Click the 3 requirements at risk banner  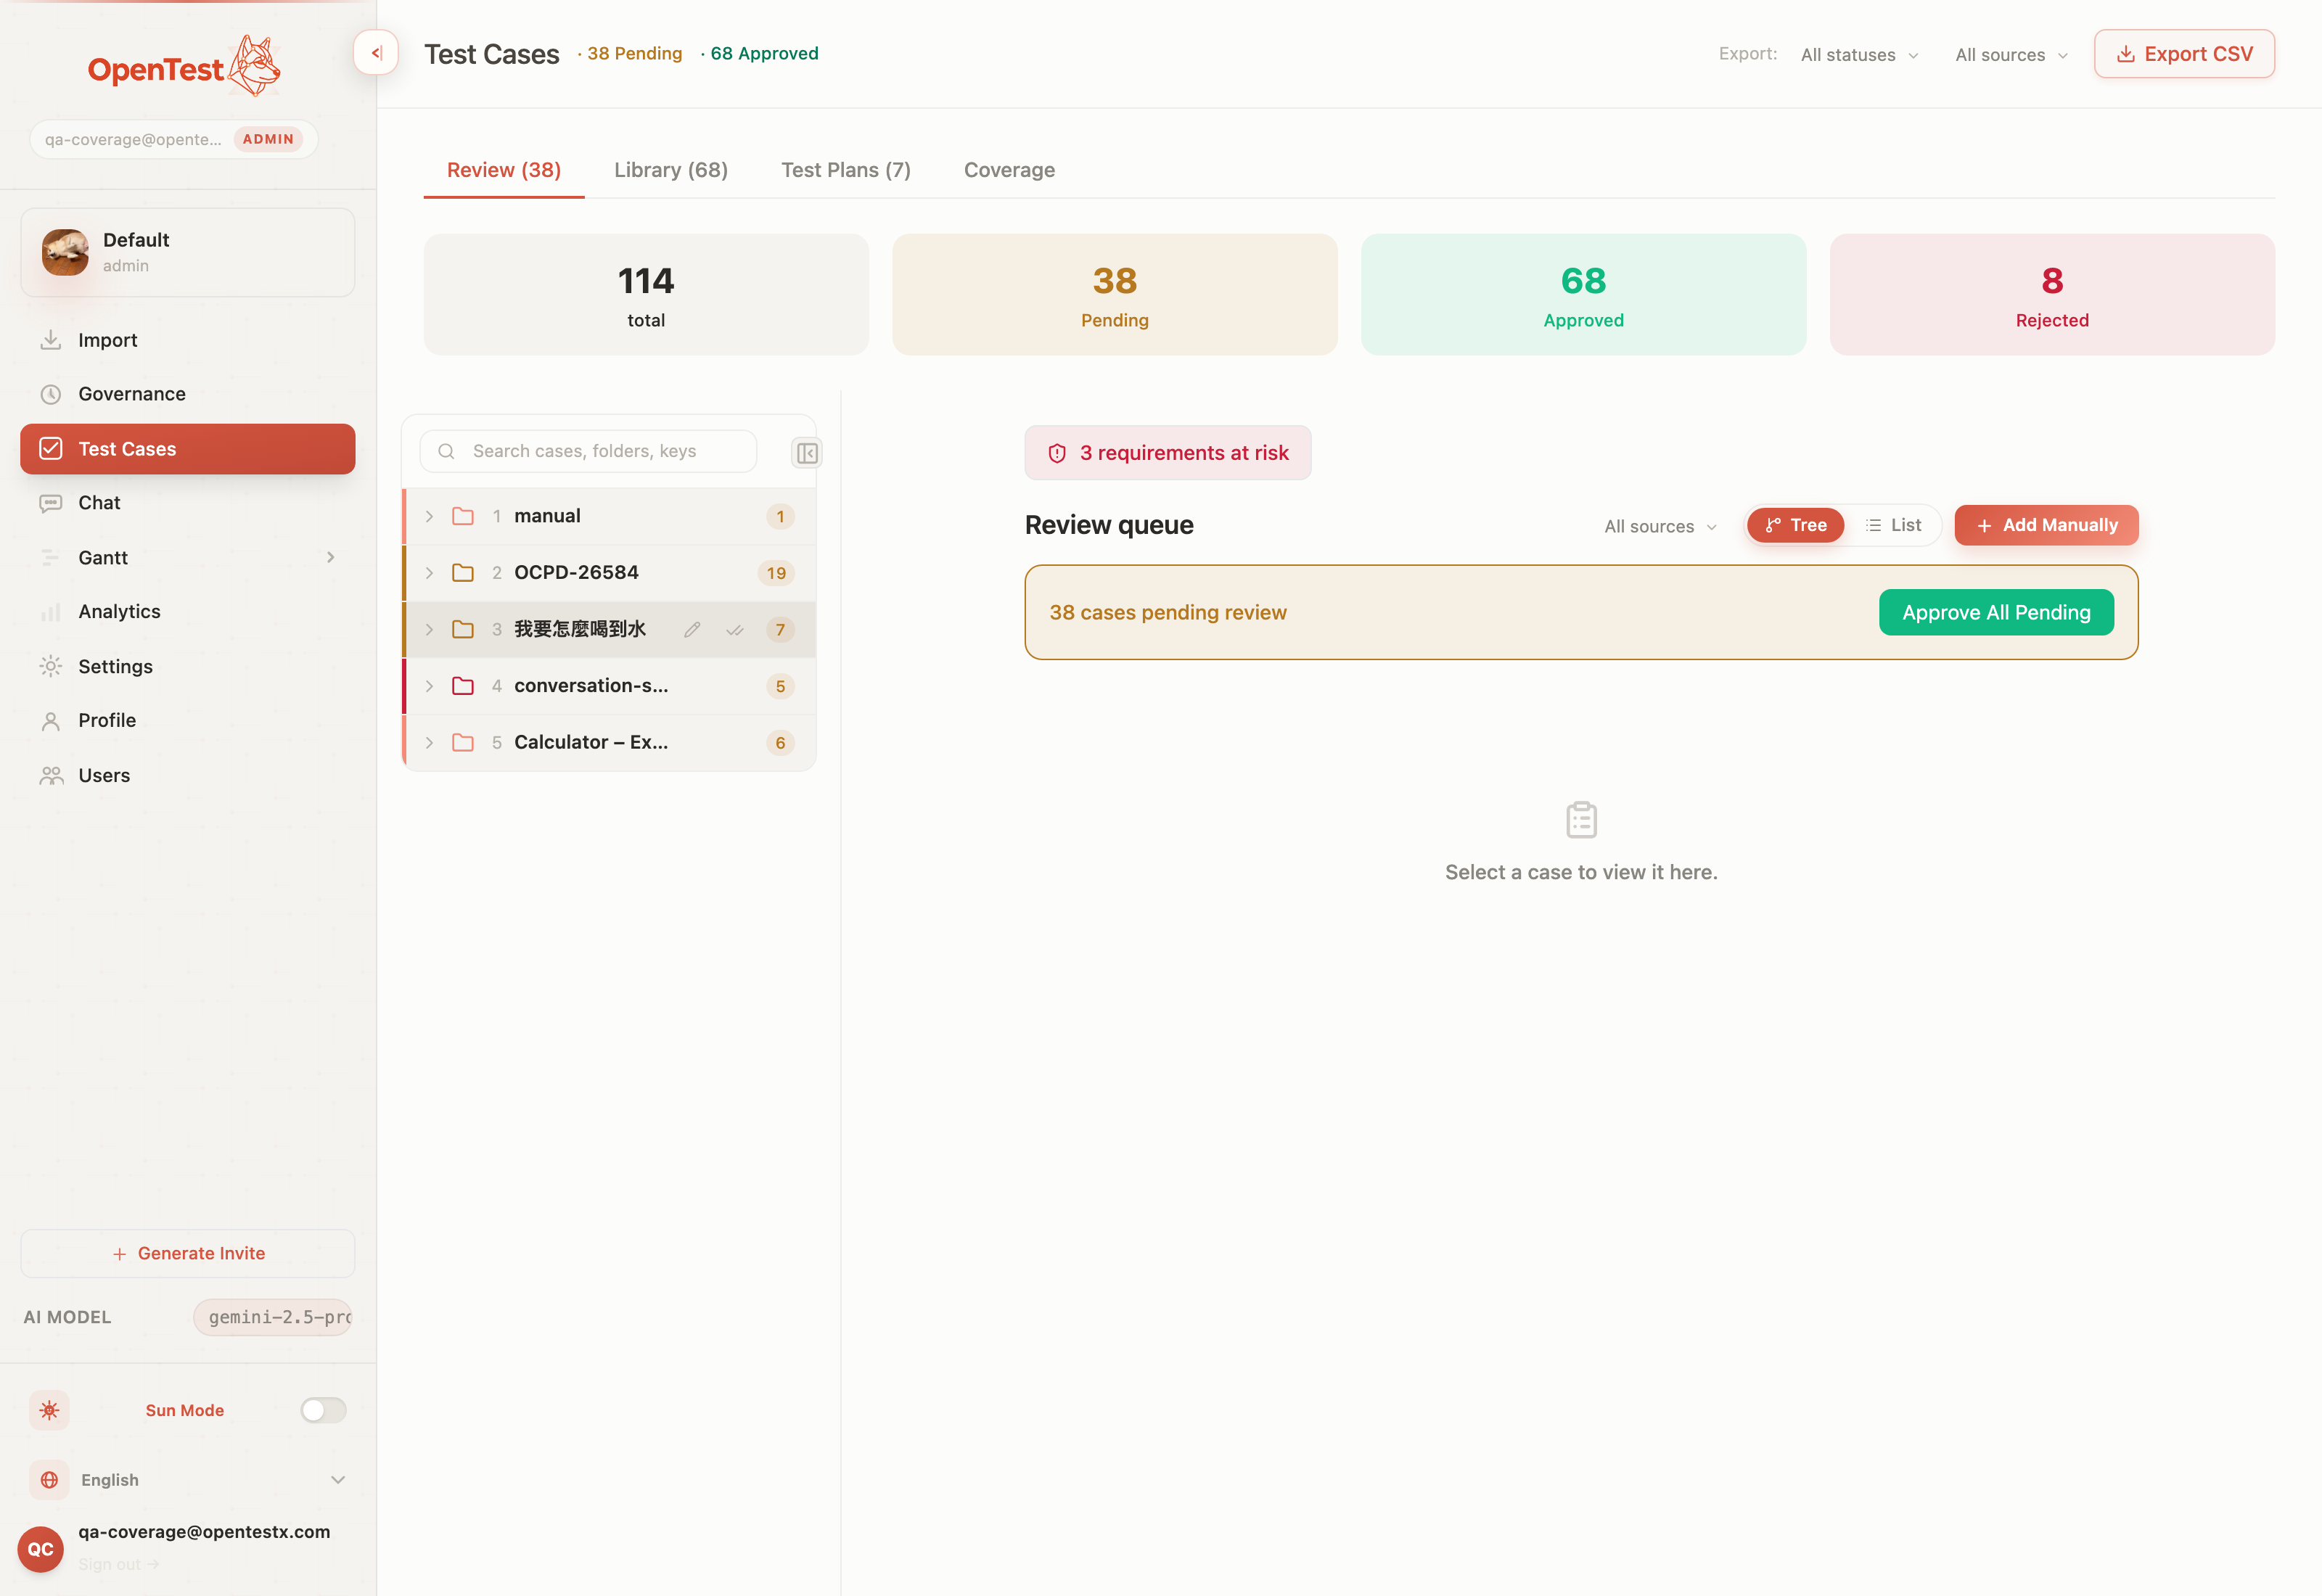point(1168,453)
